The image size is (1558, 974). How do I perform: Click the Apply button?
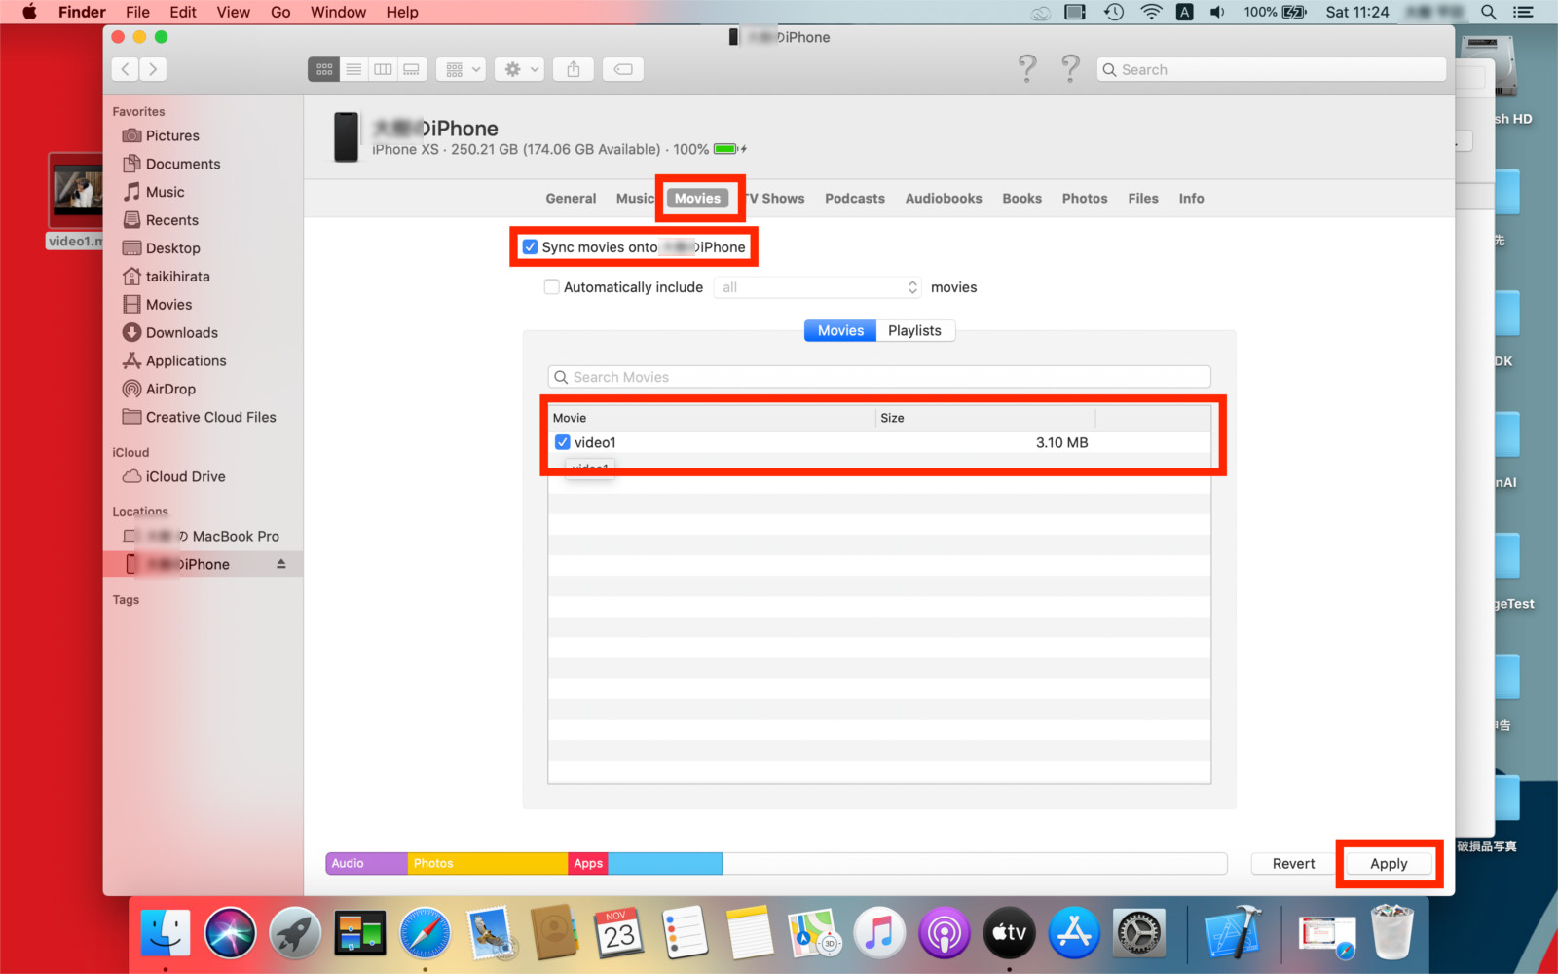[1388, 864]
